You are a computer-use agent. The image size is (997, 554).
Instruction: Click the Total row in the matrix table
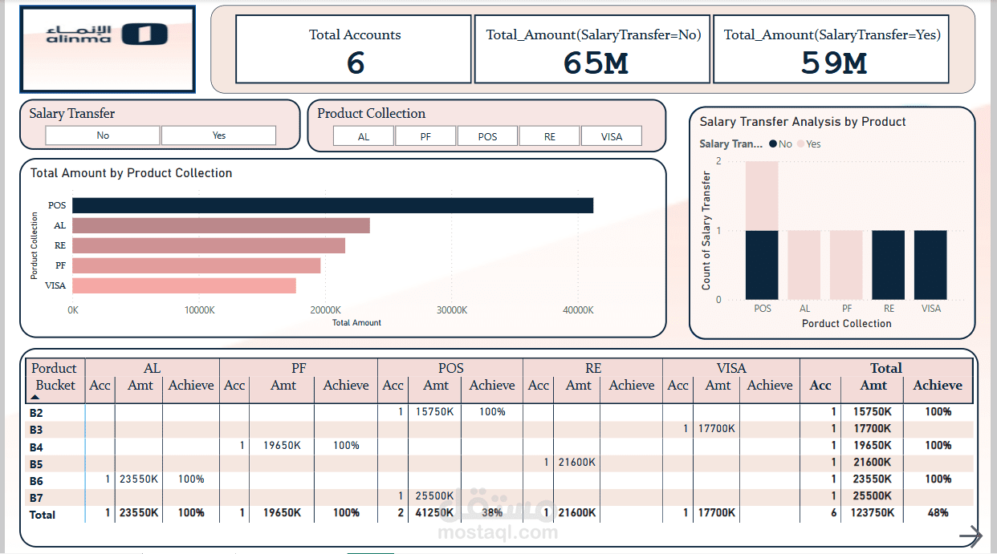click(42, 515)
